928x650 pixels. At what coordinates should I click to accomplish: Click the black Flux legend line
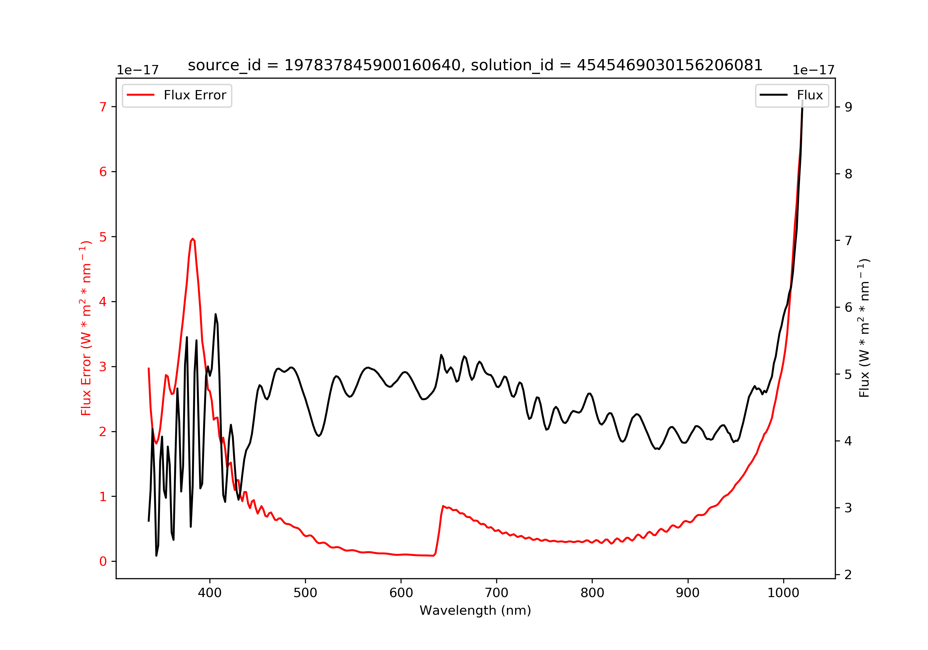(773, 95)
